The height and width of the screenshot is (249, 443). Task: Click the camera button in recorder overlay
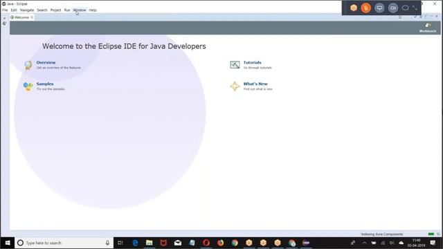pyautogui.click(x=393, y=8)
